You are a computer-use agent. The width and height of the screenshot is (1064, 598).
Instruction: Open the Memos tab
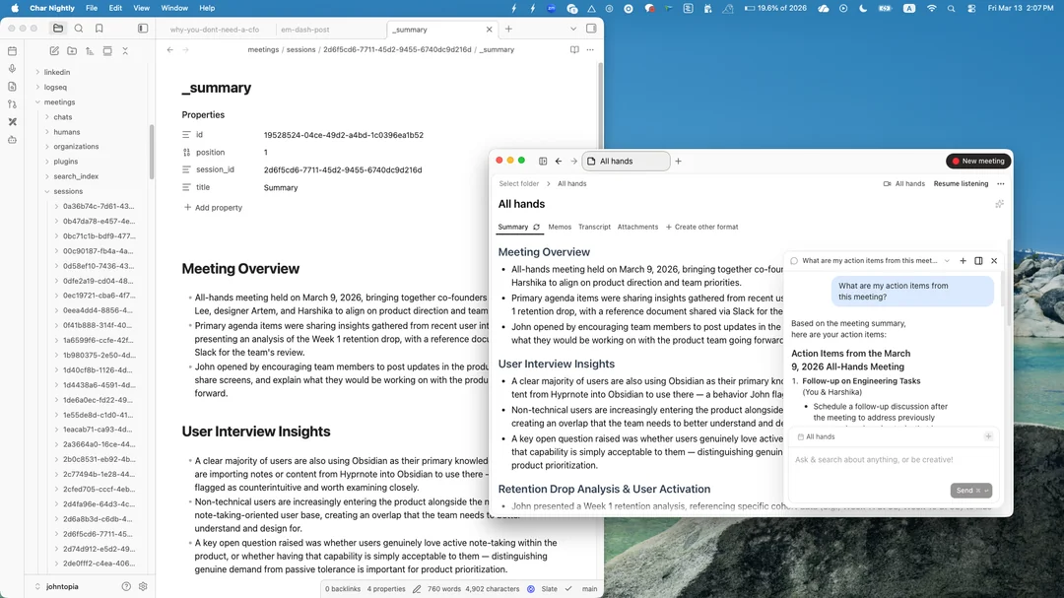[x=560, y=227]
